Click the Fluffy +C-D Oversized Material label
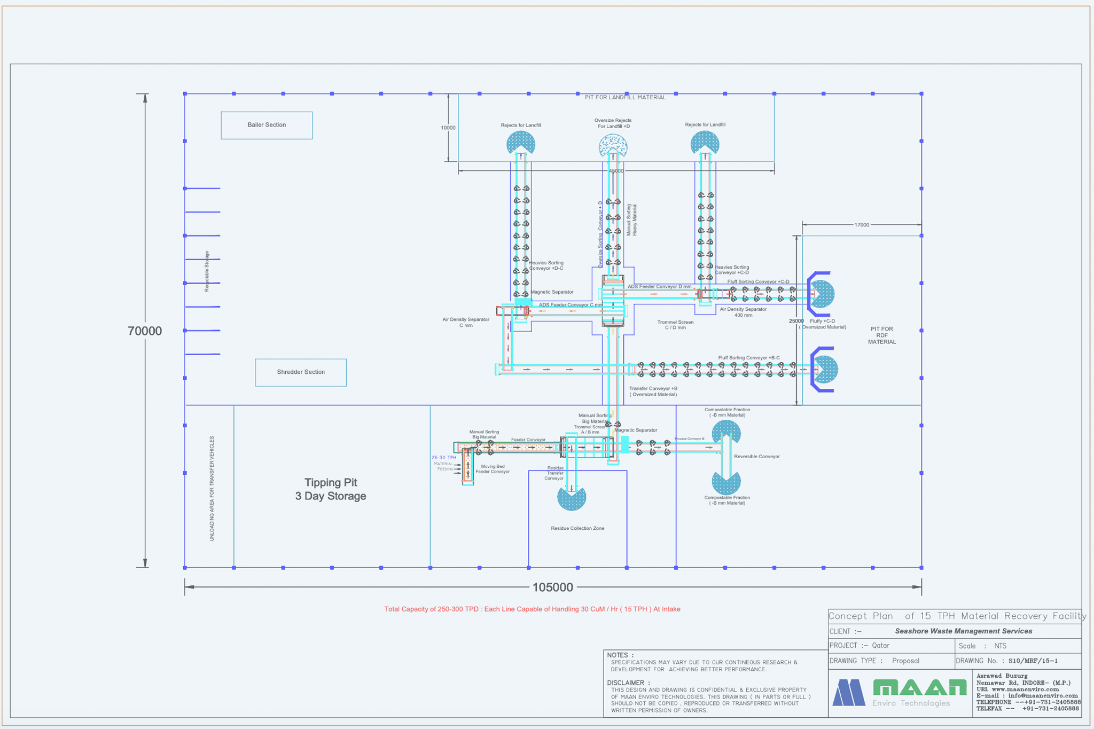Viewport: 1094px width, 729px height. pos(823,324)
